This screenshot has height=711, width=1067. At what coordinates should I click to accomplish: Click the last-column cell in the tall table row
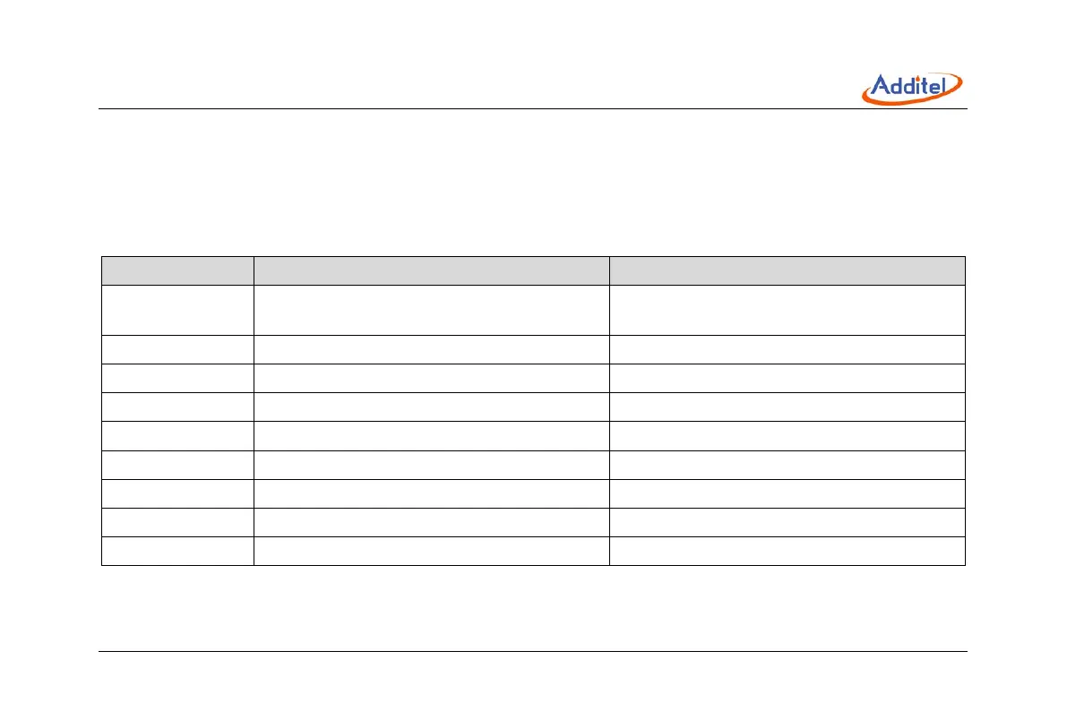(787, 310)
